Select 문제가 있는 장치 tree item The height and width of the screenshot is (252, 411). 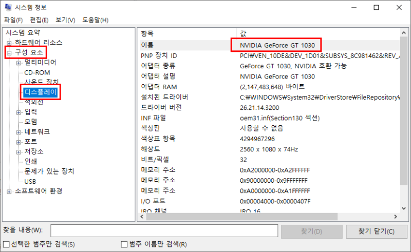(x=49, y=171)
